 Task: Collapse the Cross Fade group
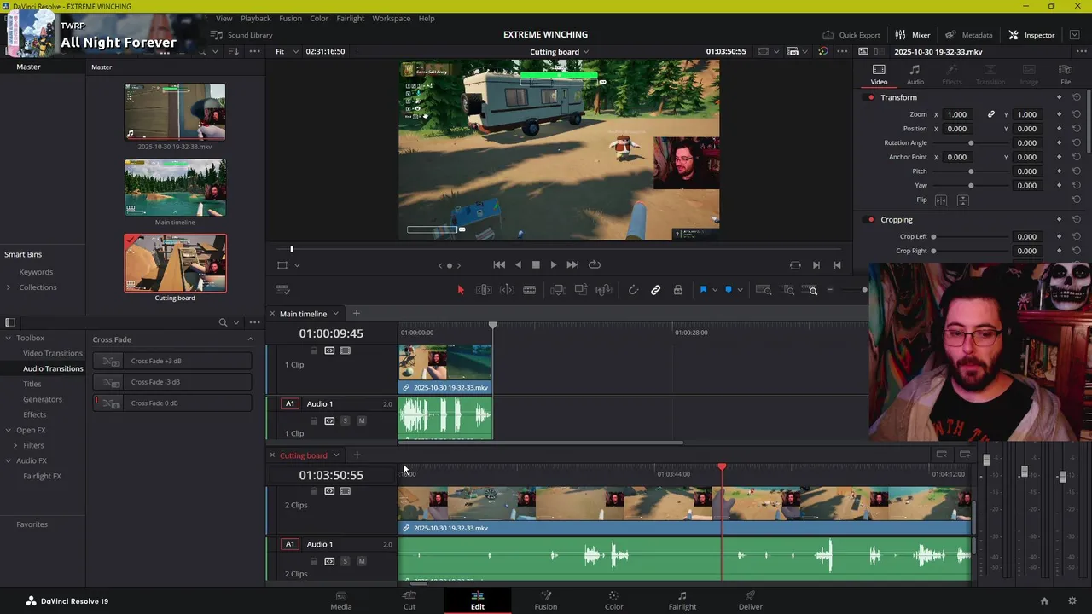[250, 339]
